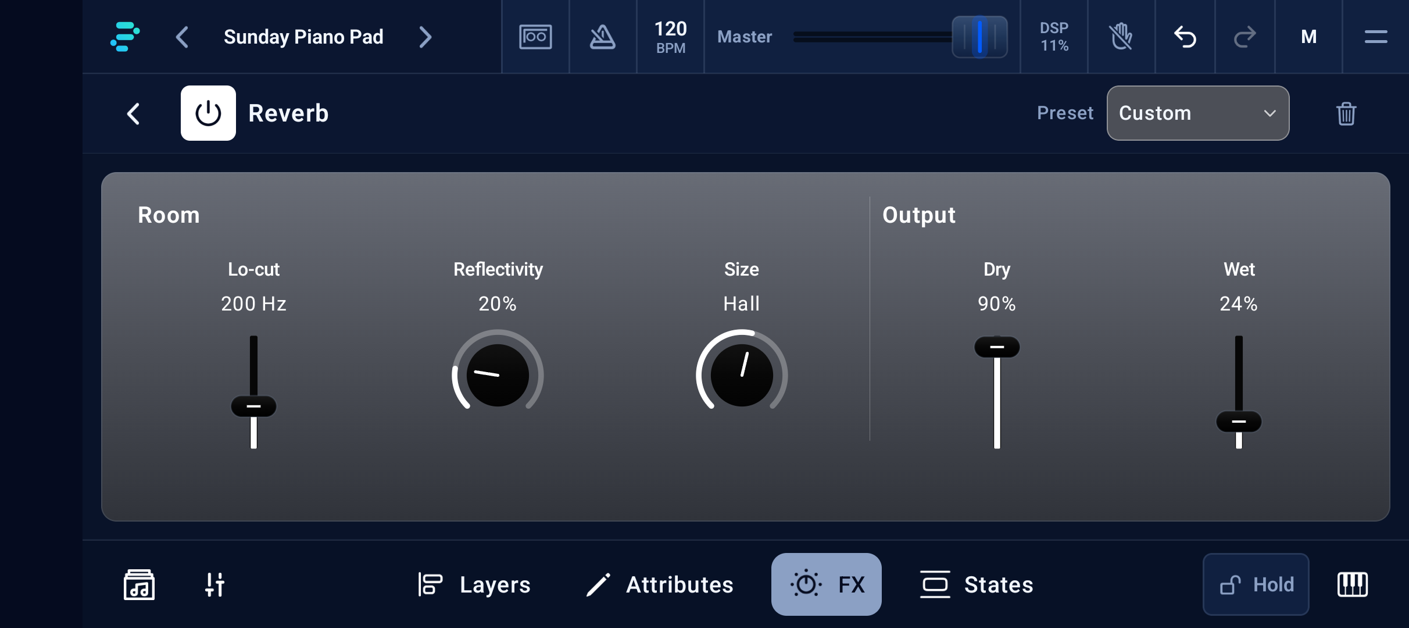Go to next preset arrow
This screenshot has height=628, width=1409.
coord(425,37)
